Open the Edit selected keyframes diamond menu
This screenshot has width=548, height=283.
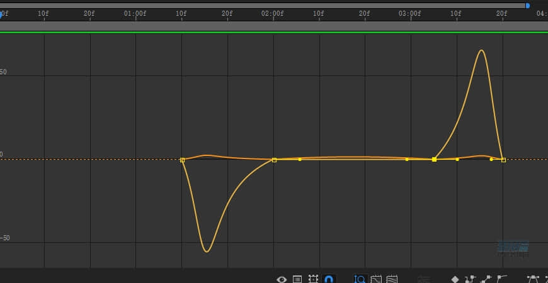[x=455, y=279]
